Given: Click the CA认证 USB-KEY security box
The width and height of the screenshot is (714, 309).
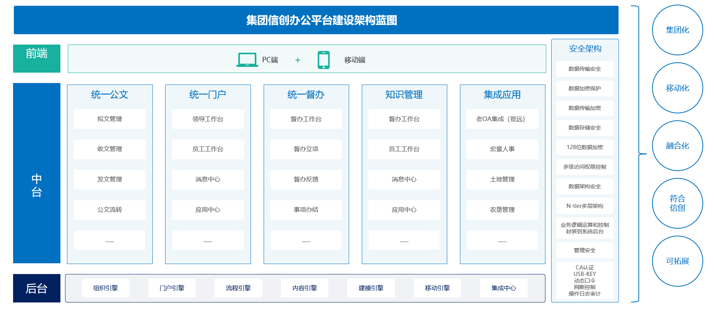Looking at the screenshot, I should click(x=585, y=281).
